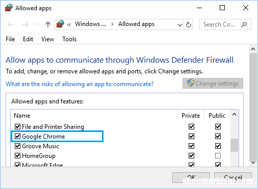Toggle Public checkbox for Groove Music
Image resolution: width=258 pixels, height=189 pixels.
218,146
